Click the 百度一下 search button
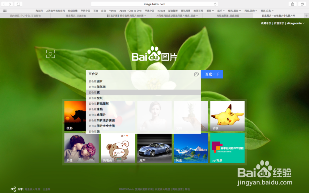Viewport: 309px width, 193px height. 212,74
